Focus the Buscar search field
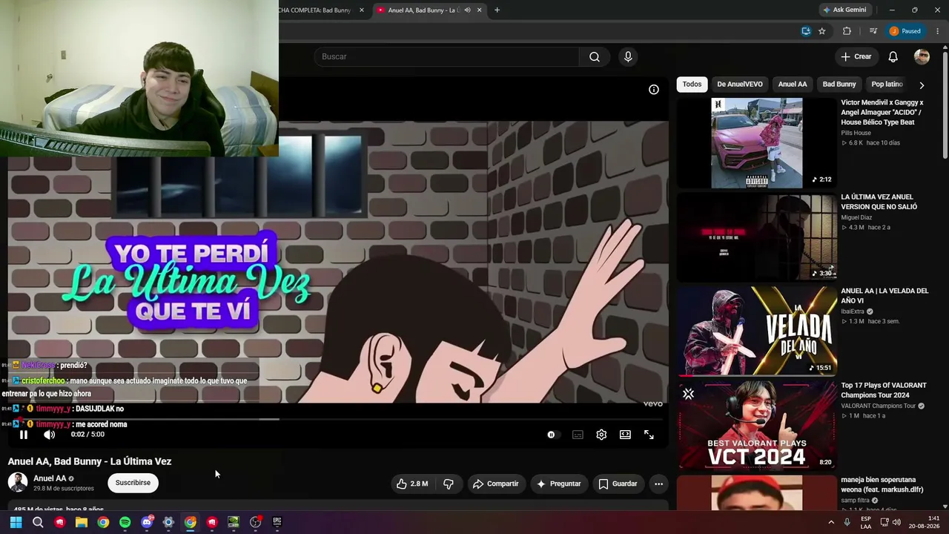This screenshot has width=949, height=534. 447,57
